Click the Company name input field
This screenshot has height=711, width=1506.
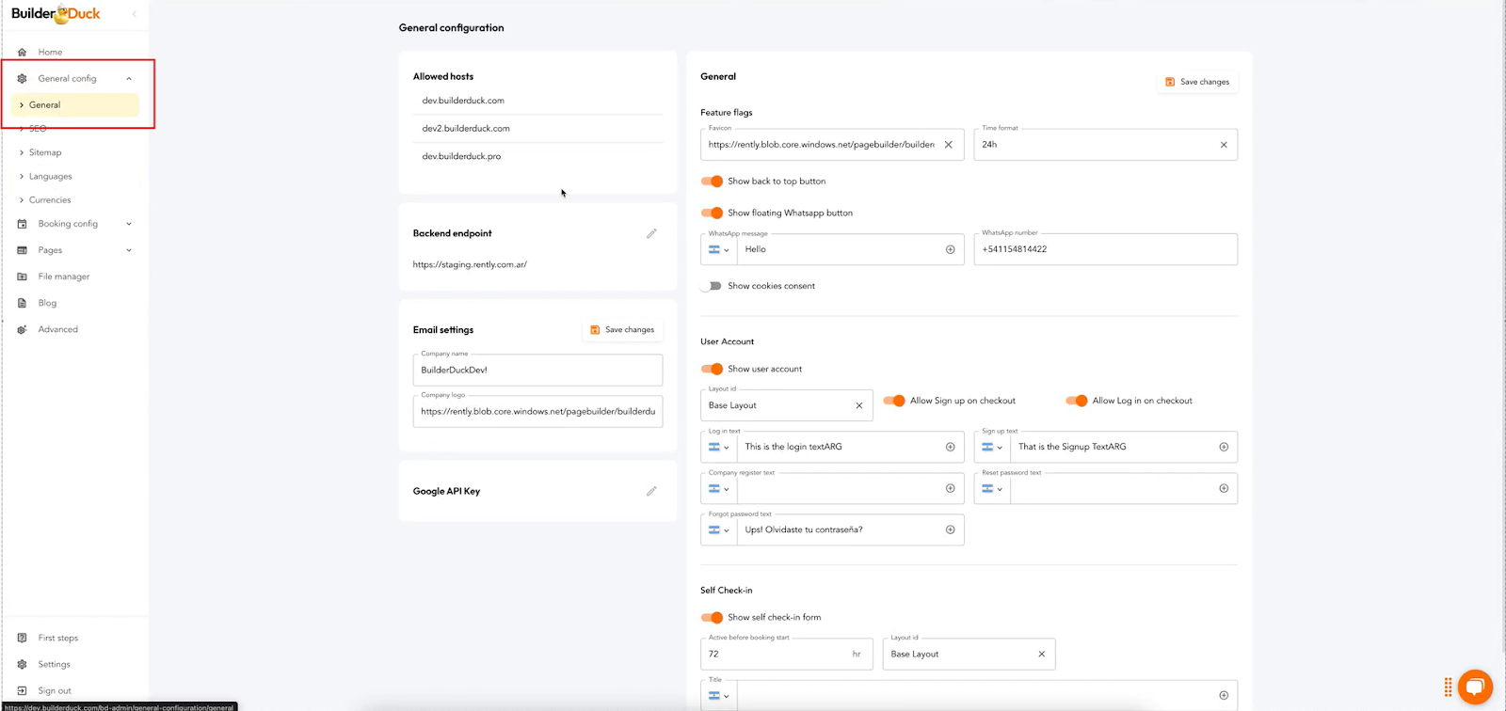click(537, 371)
